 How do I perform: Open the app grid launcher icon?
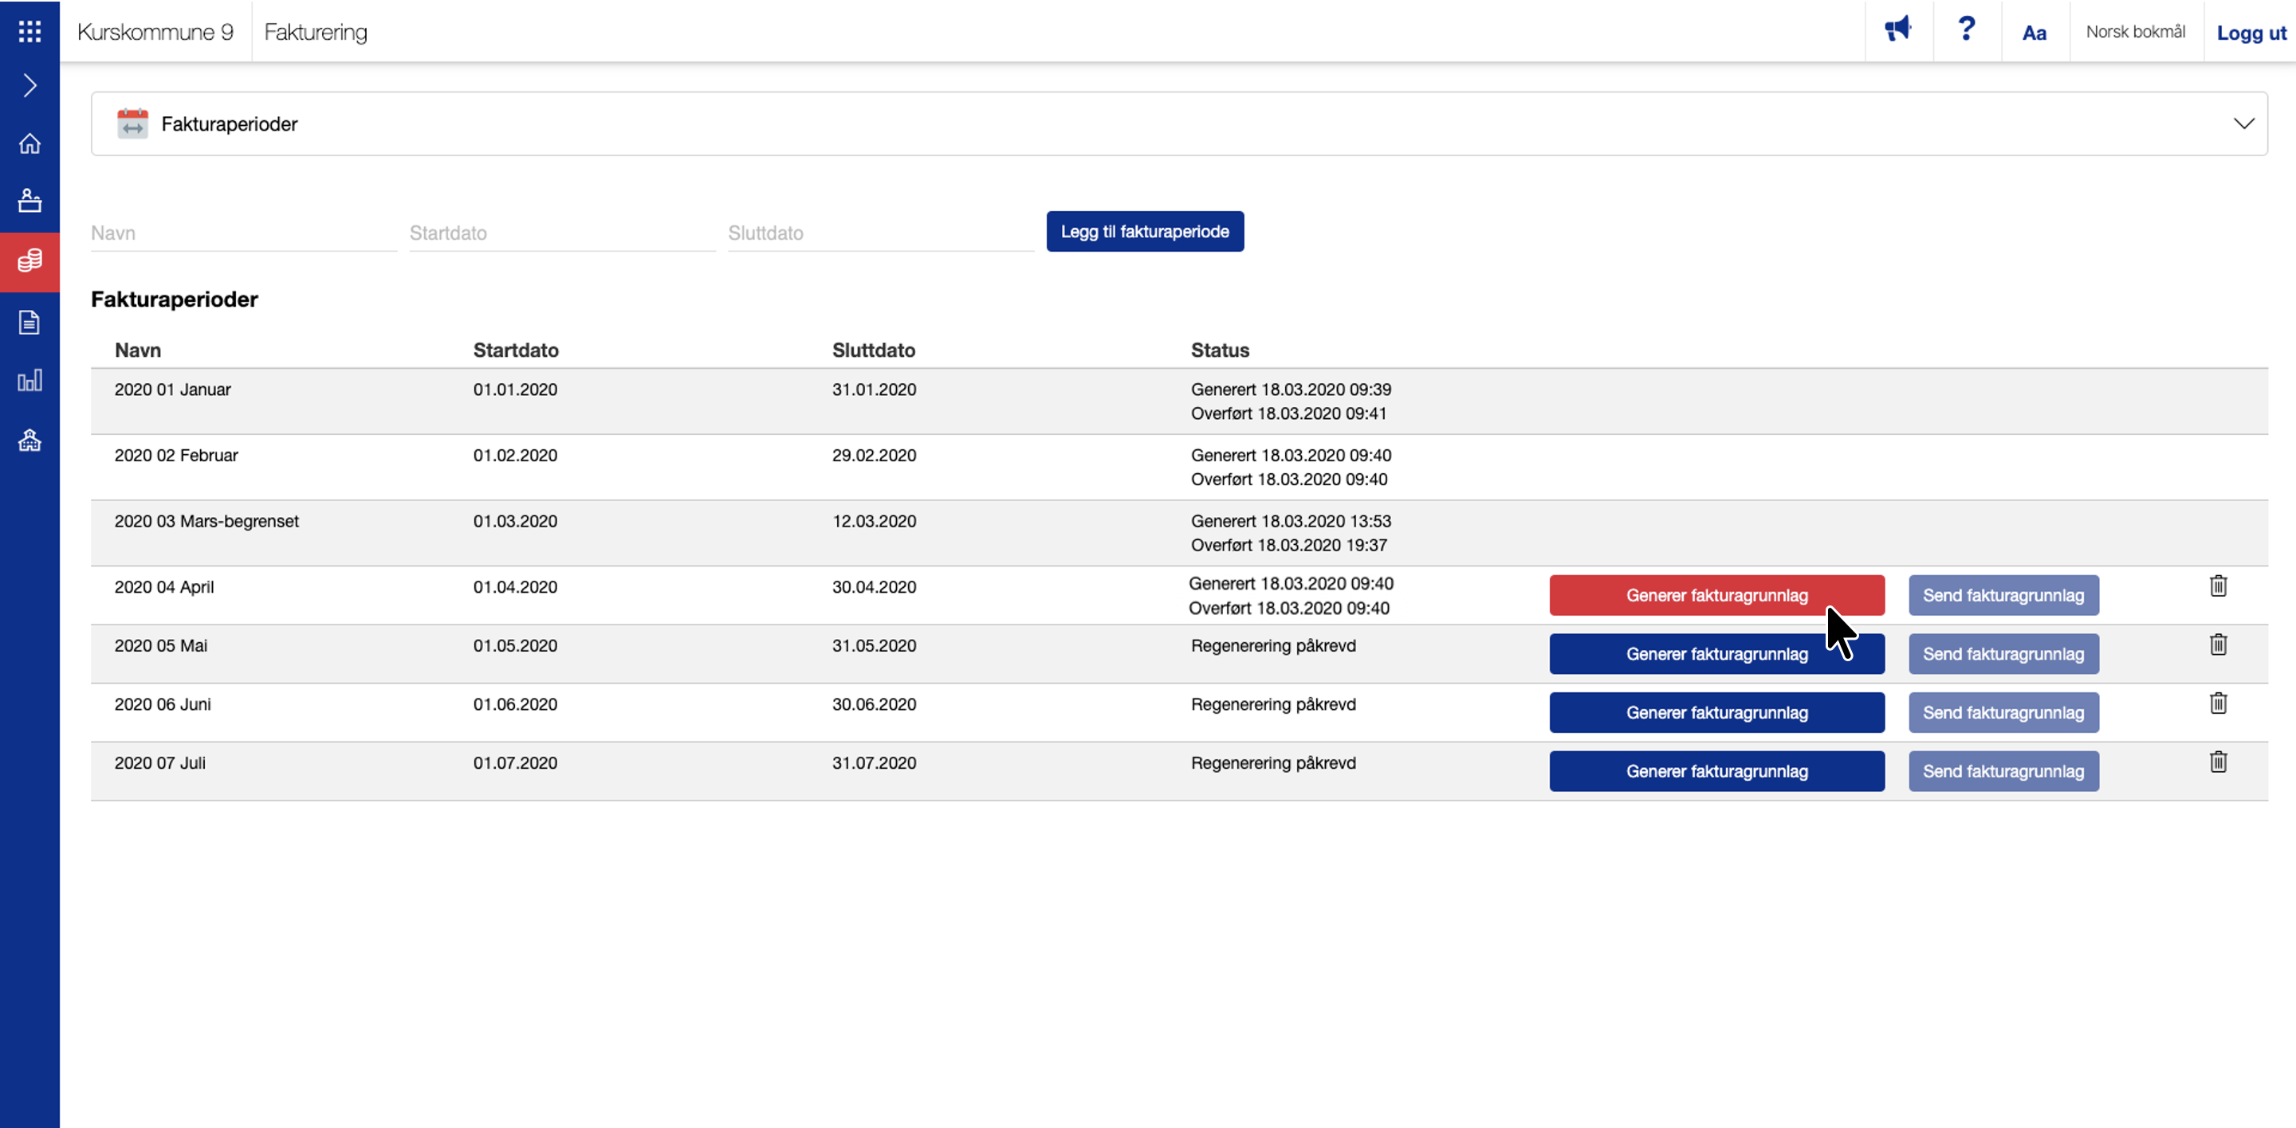tap(29, 32)
